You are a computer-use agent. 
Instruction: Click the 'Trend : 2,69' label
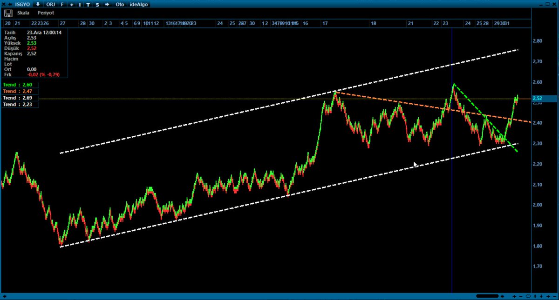pyautogui.click(x=18, y=98)
